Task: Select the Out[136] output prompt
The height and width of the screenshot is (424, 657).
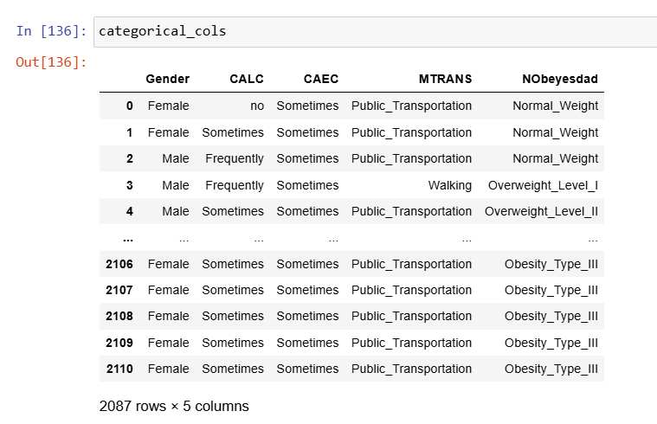Action: [x=51, y=62]
